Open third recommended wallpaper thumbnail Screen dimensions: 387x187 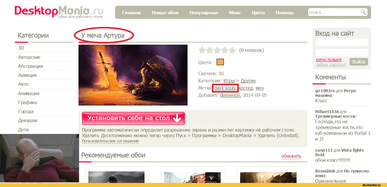[268, 177]
